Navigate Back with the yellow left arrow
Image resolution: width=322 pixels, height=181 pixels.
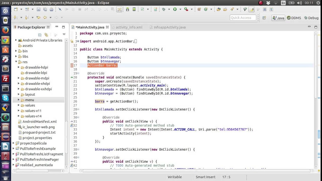tap(45, 17)
